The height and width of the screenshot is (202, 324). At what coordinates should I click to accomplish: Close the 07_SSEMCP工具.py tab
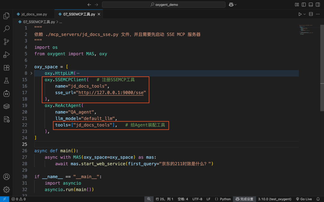tap(99, 14)
